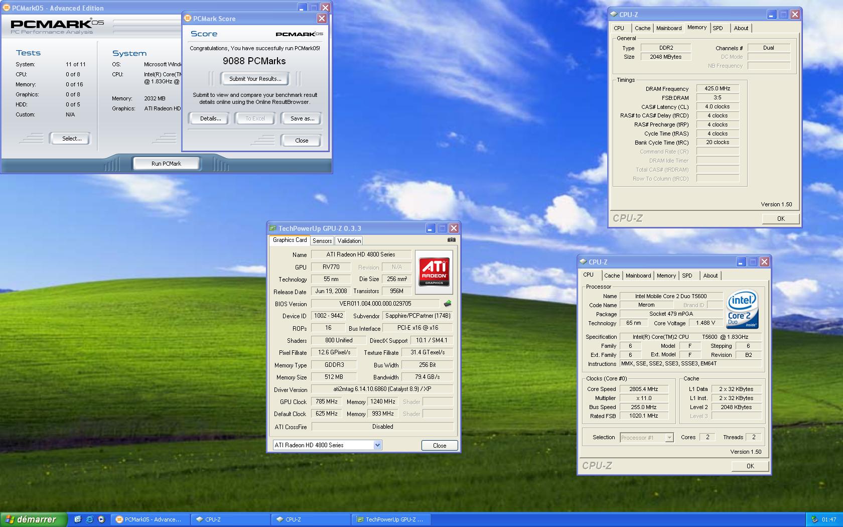Open the démarrer Start menu
Viewport: 843px width, 527px height.
pyautogui.click(x=33, y=519)
